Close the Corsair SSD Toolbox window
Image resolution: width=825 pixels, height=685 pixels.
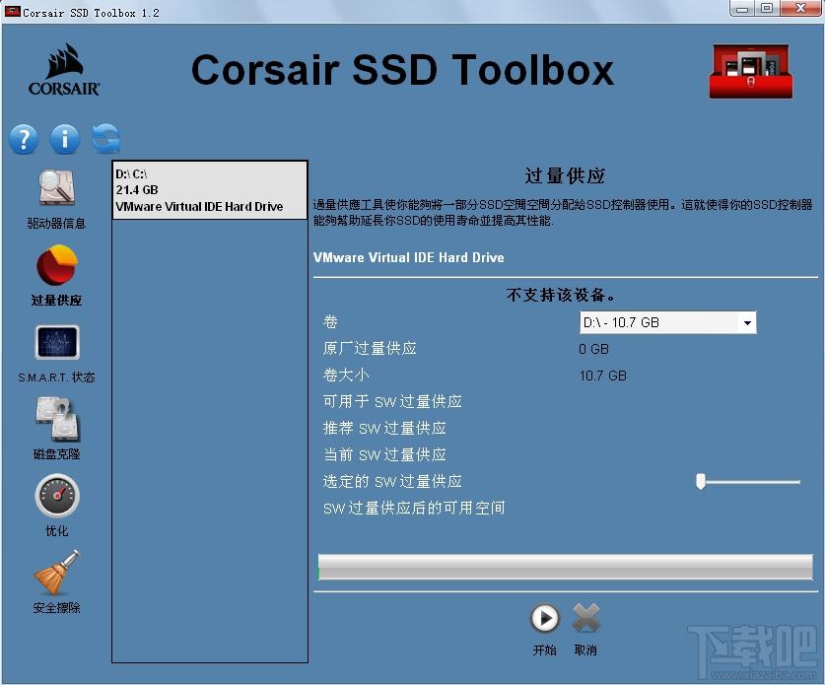tap(801, 9)
